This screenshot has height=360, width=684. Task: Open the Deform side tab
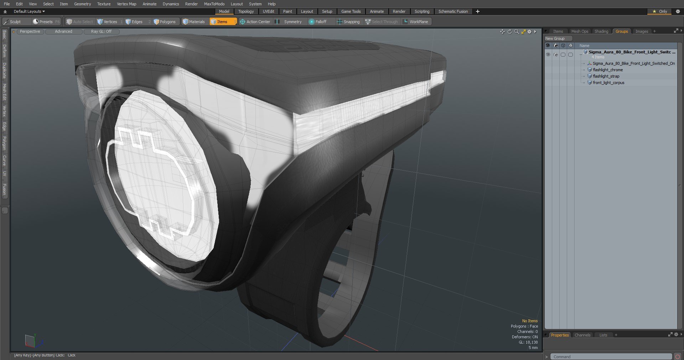tap(4, 51)
